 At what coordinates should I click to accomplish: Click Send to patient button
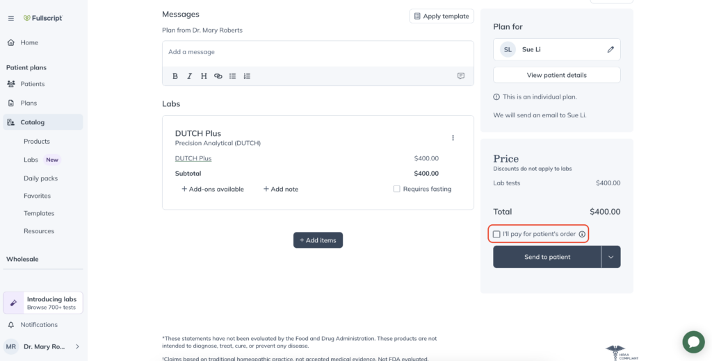(547, 257)
